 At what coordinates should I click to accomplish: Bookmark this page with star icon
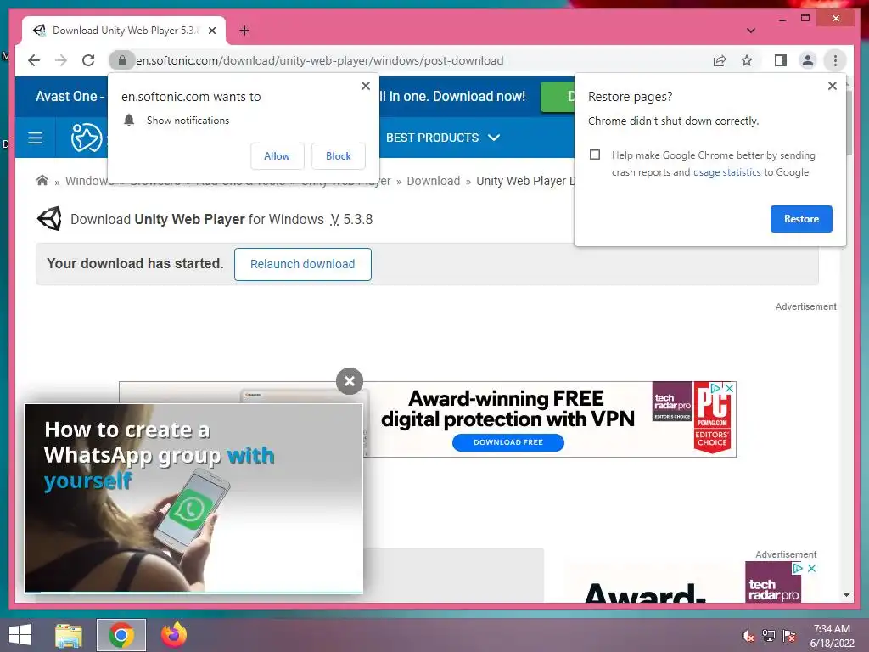click(747, 60)
